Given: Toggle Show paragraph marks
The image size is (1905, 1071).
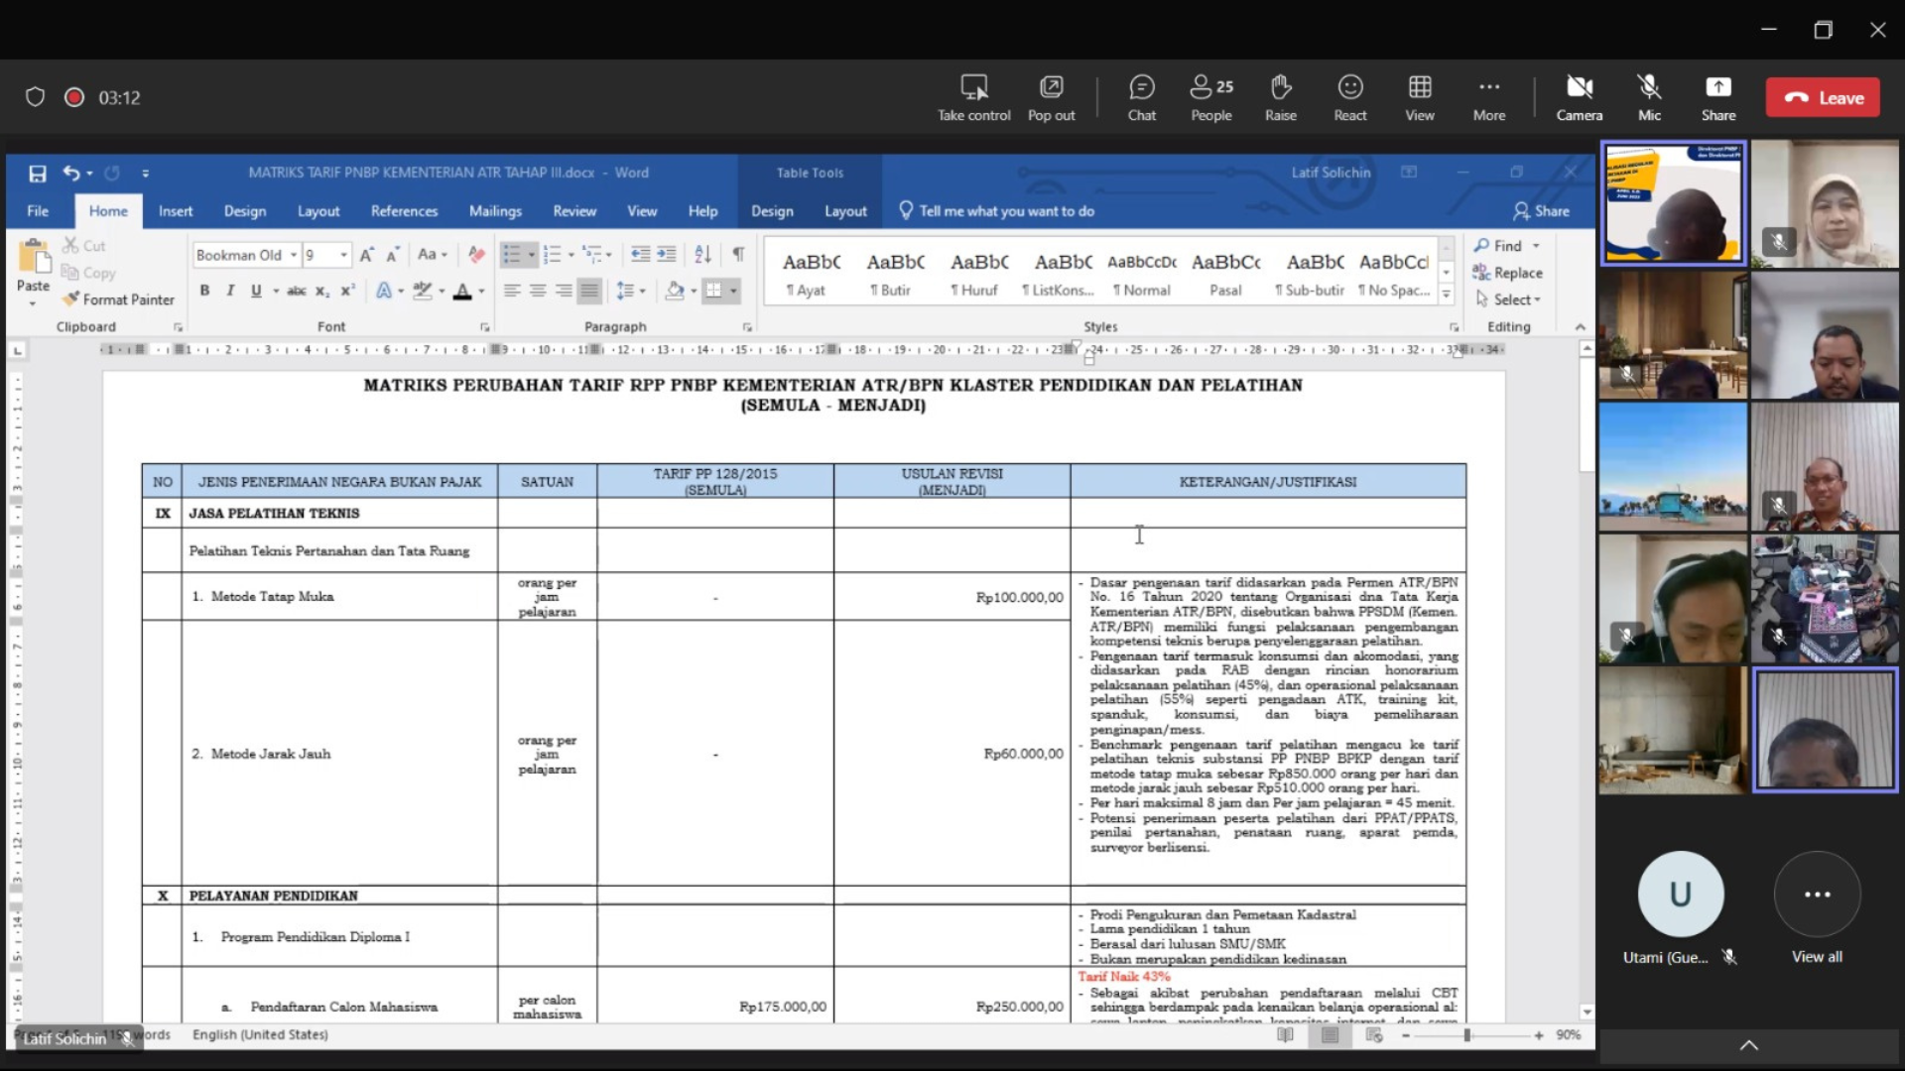Looking at the screenshot, I should pos(738,255).
